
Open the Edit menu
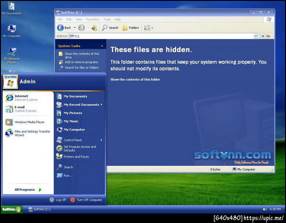pyautogui.click(x=69, y=19)
